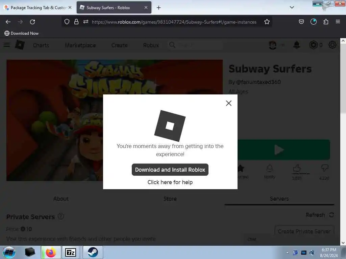The width and height of the screenshot is (346, 259).
Task: Open the Robux menu item
Action: pyautogui.click(x=151, y=45)
